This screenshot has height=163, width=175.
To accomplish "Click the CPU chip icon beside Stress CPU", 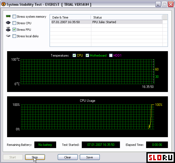I will [8, 23].
